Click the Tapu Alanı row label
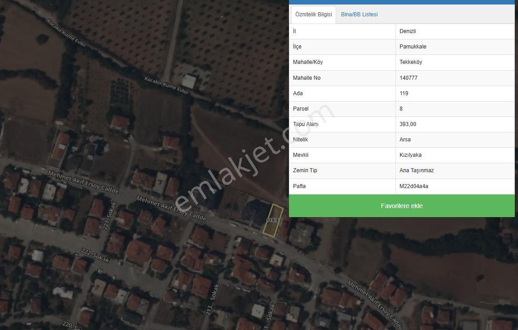The height and width of the screenshot is (330, 518). pyautogui.click(x=306, y=124)
